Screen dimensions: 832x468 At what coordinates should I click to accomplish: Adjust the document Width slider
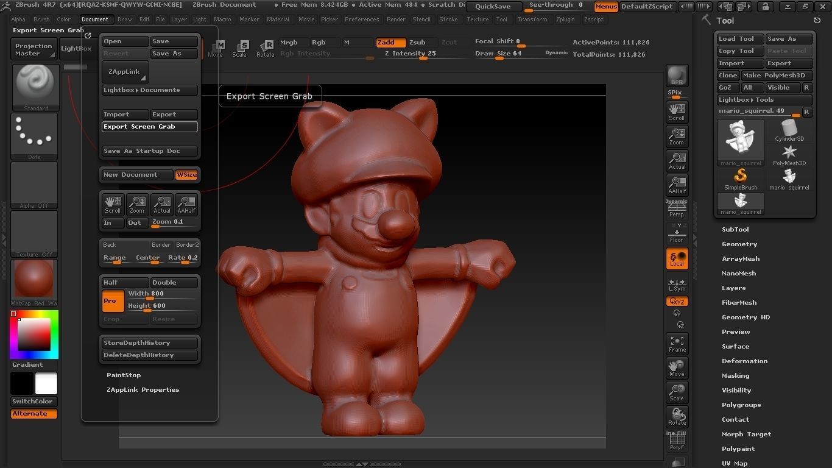pyautogui.click(x=162, y=294)
